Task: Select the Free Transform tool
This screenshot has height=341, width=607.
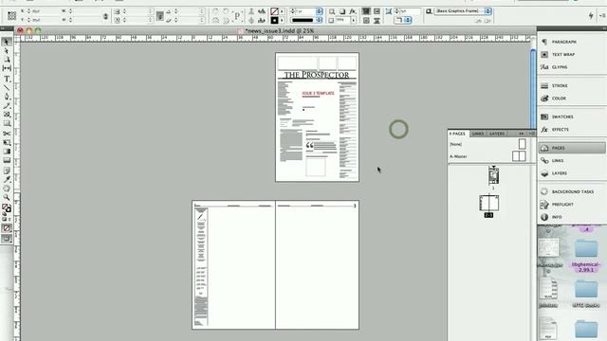Action: coord(7,143)
